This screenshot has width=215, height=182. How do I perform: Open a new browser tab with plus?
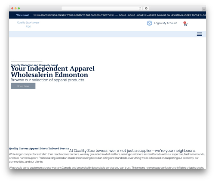point(204,9)
